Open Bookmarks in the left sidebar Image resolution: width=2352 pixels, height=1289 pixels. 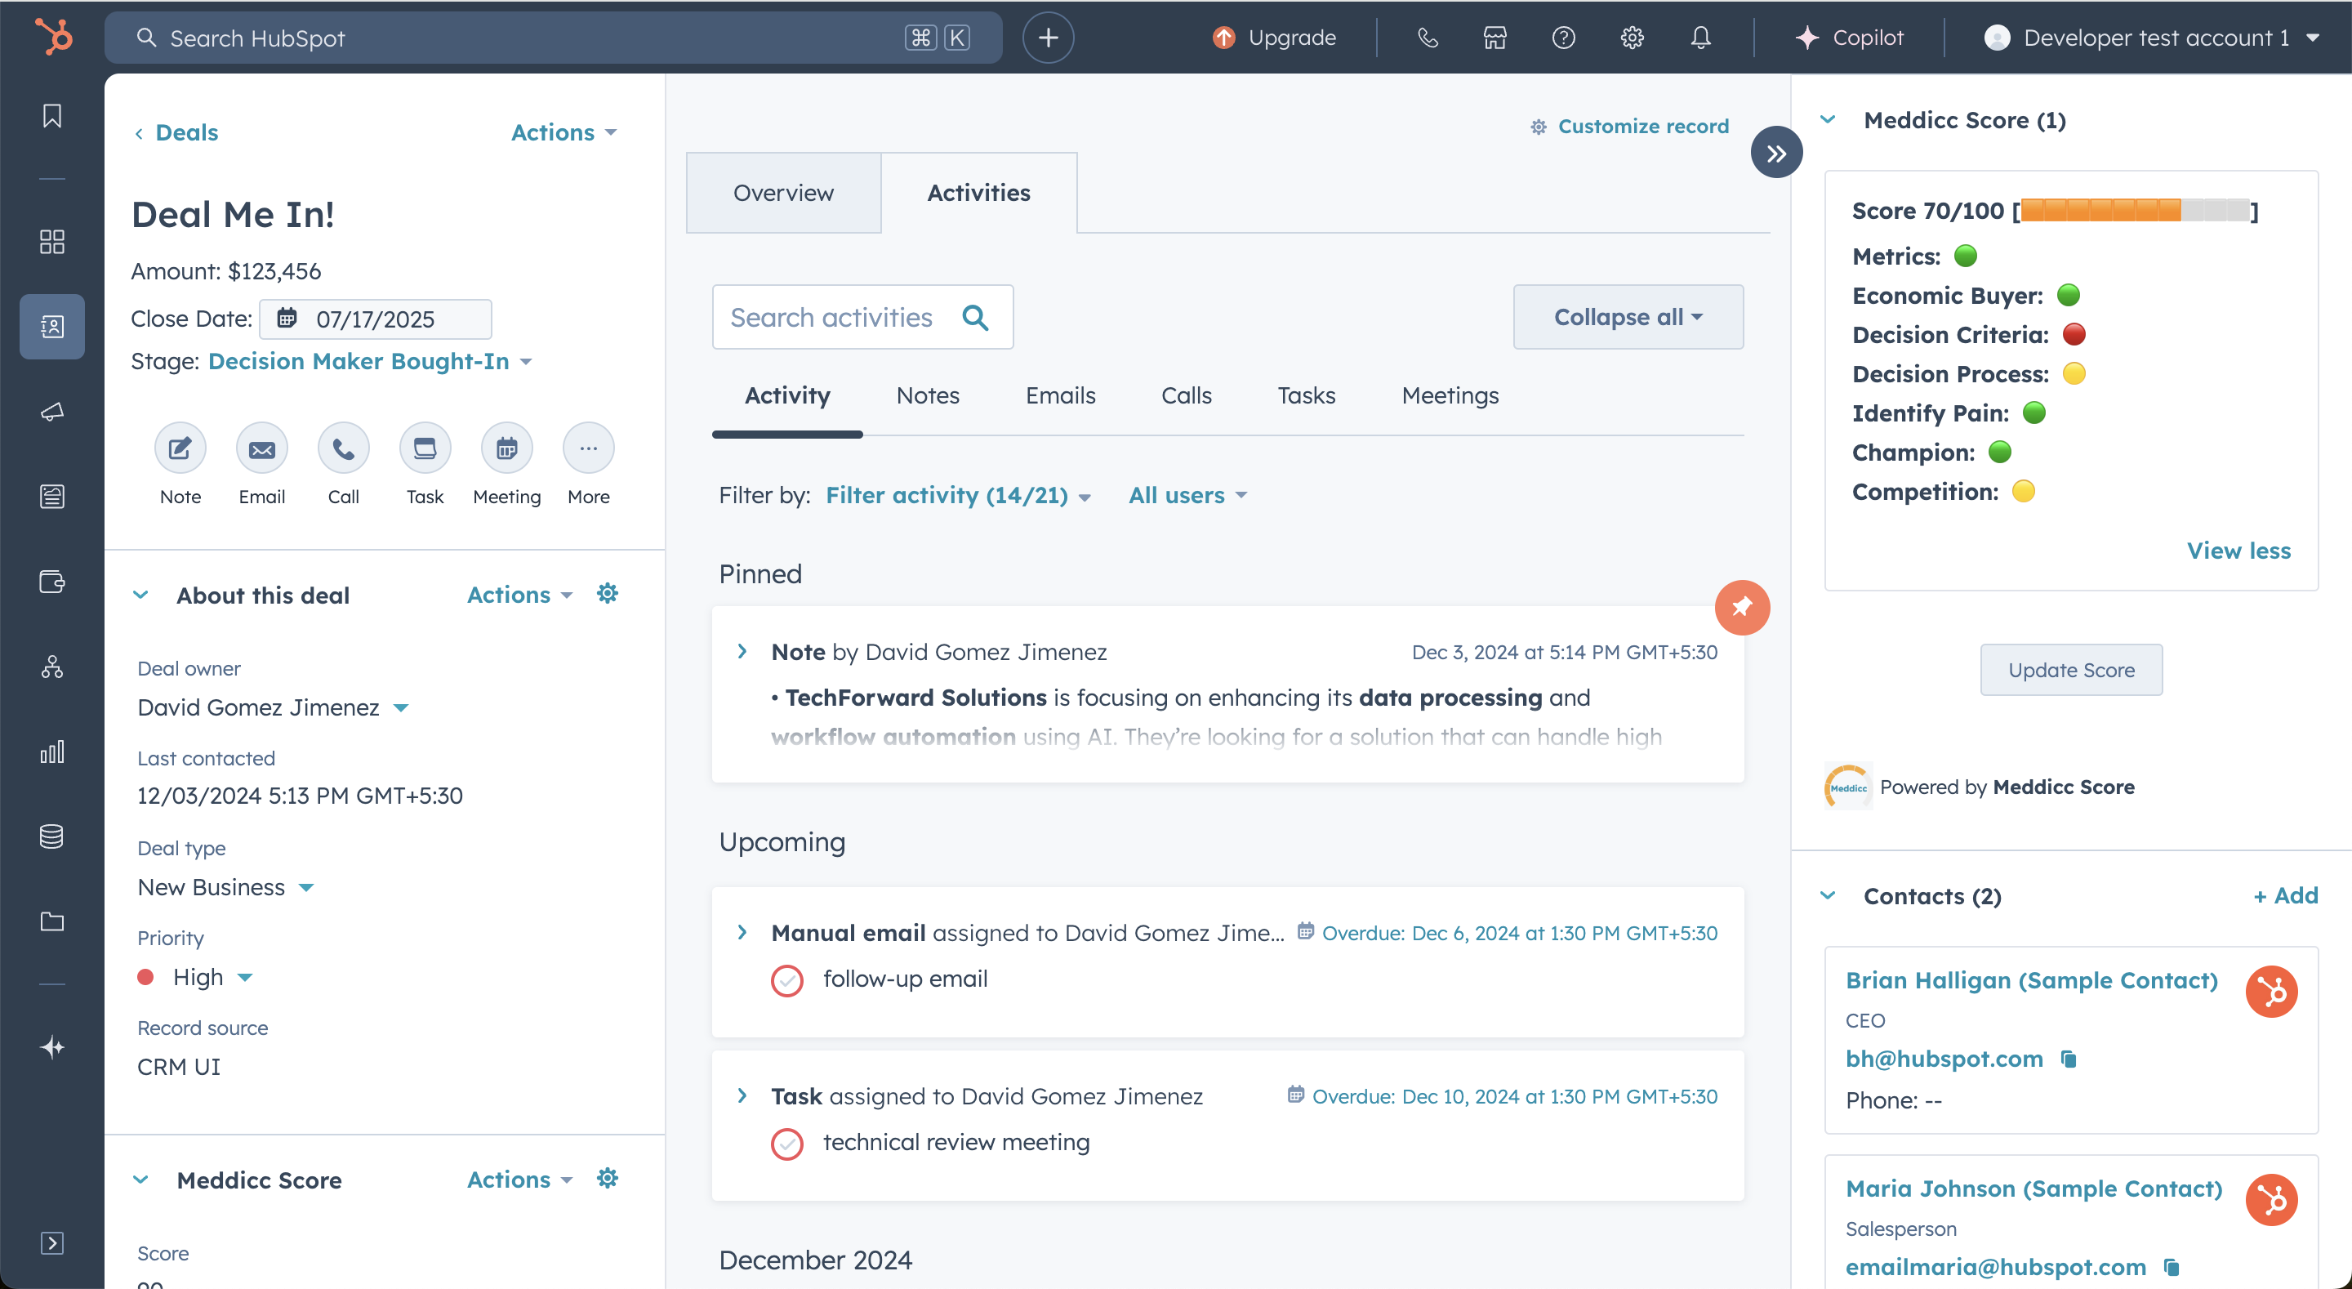(x=52, y=116)
